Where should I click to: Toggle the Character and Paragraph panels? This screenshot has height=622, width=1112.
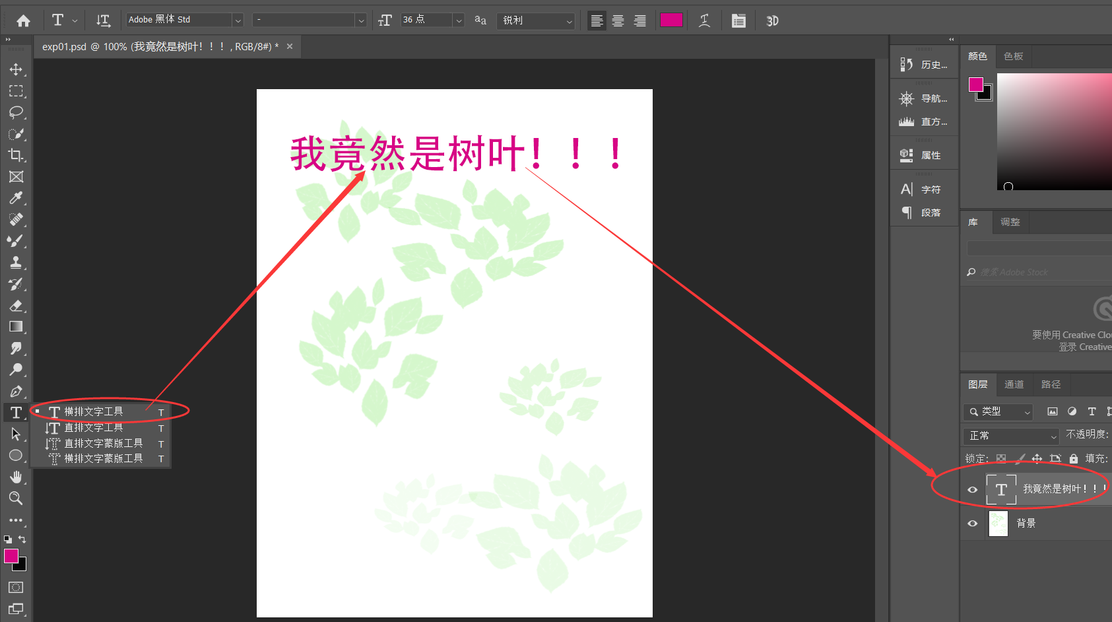click(x=738, y=20)
